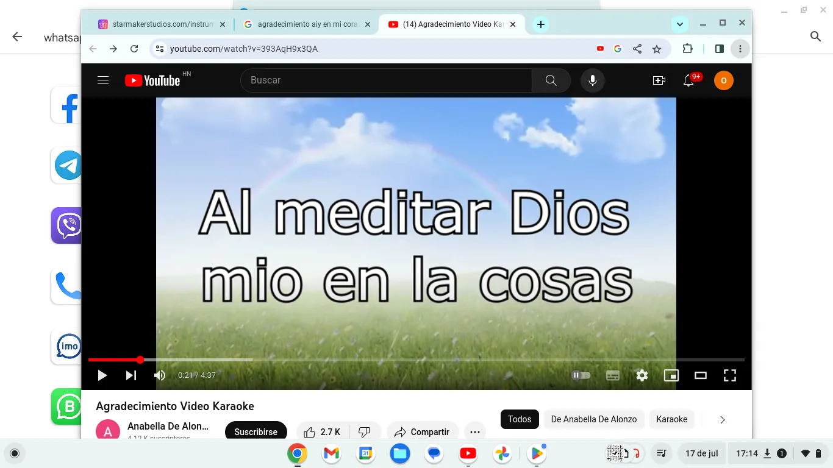Go to YouTube home via logo
This screenshot has width=833, height=468.
(x=152, y=80)
